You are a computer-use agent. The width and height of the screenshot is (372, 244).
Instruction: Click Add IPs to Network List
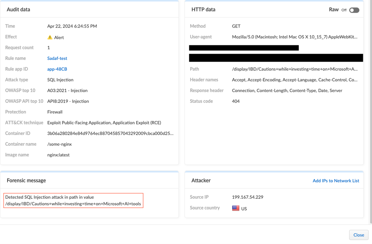pyautogui.click(x=336, y=181)
